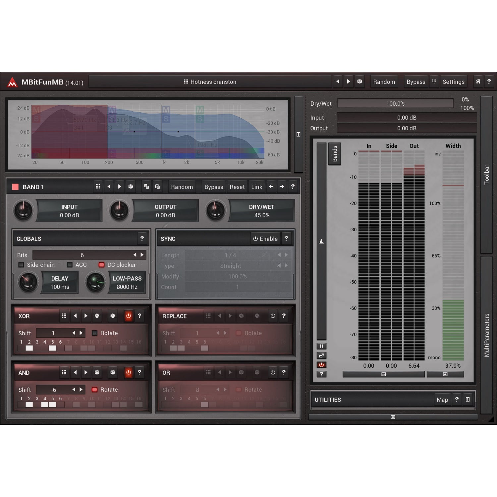Click the Band 1 Bypass button
Image resolution: width=497 pixels, height=497 pixels.
pos(214,187)
